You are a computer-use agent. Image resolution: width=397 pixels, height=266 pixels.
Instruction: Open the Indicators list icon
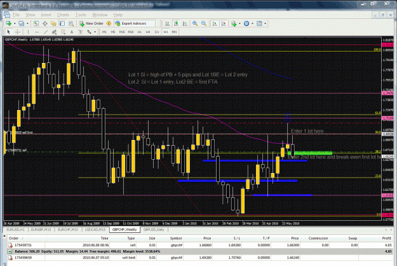tap(234, 24)
